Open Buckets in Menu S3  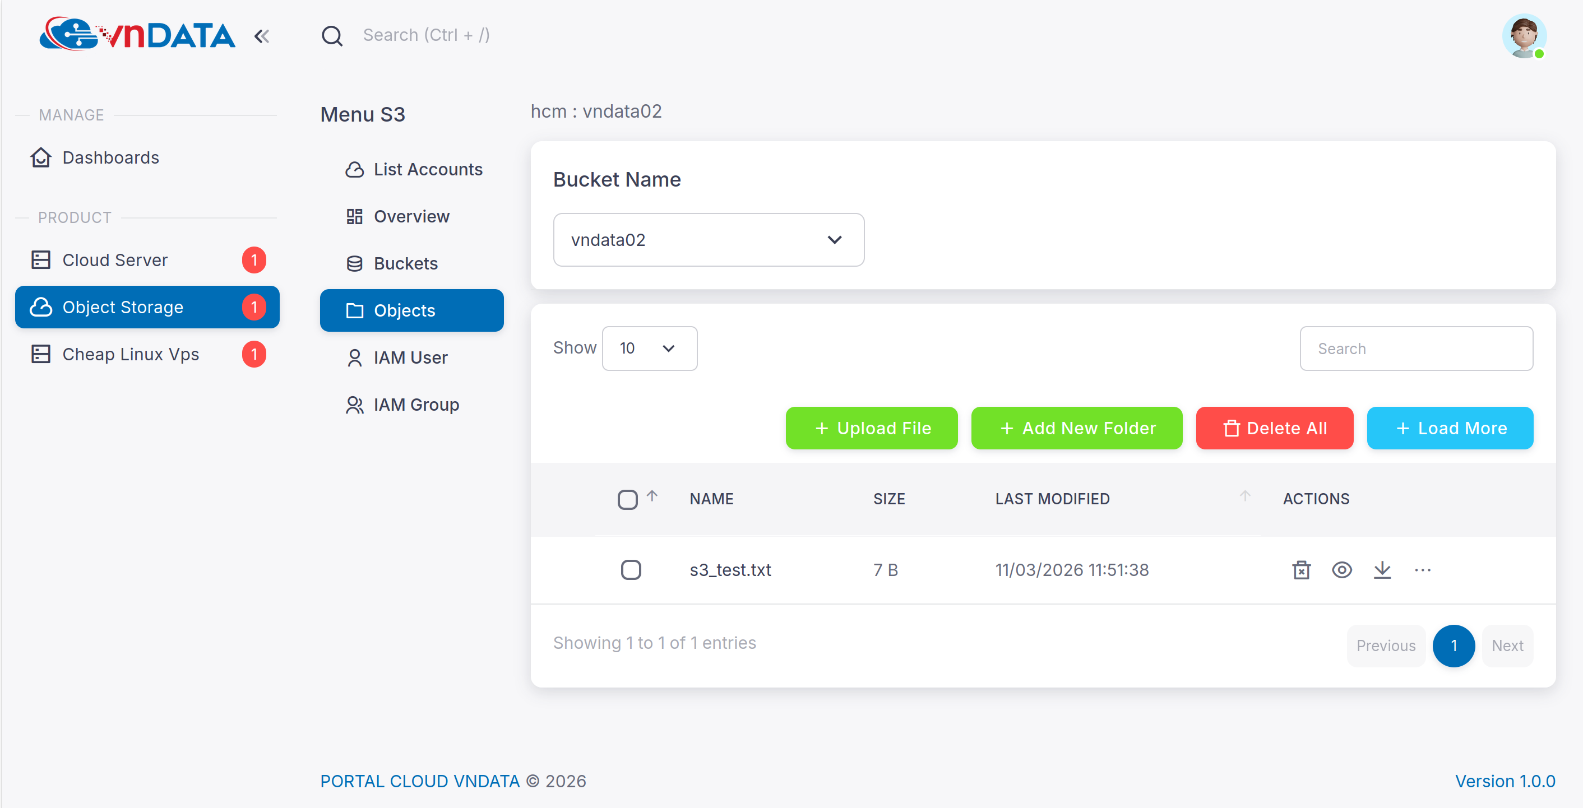(x=406, y=263)
